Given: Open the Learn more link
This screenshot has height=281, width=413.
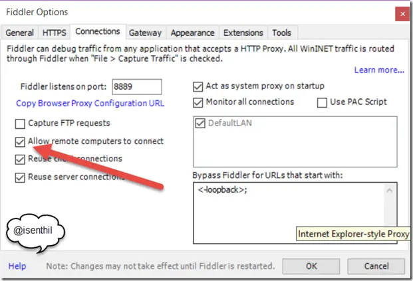Looking at the screenshot, I should pos(379,70).
